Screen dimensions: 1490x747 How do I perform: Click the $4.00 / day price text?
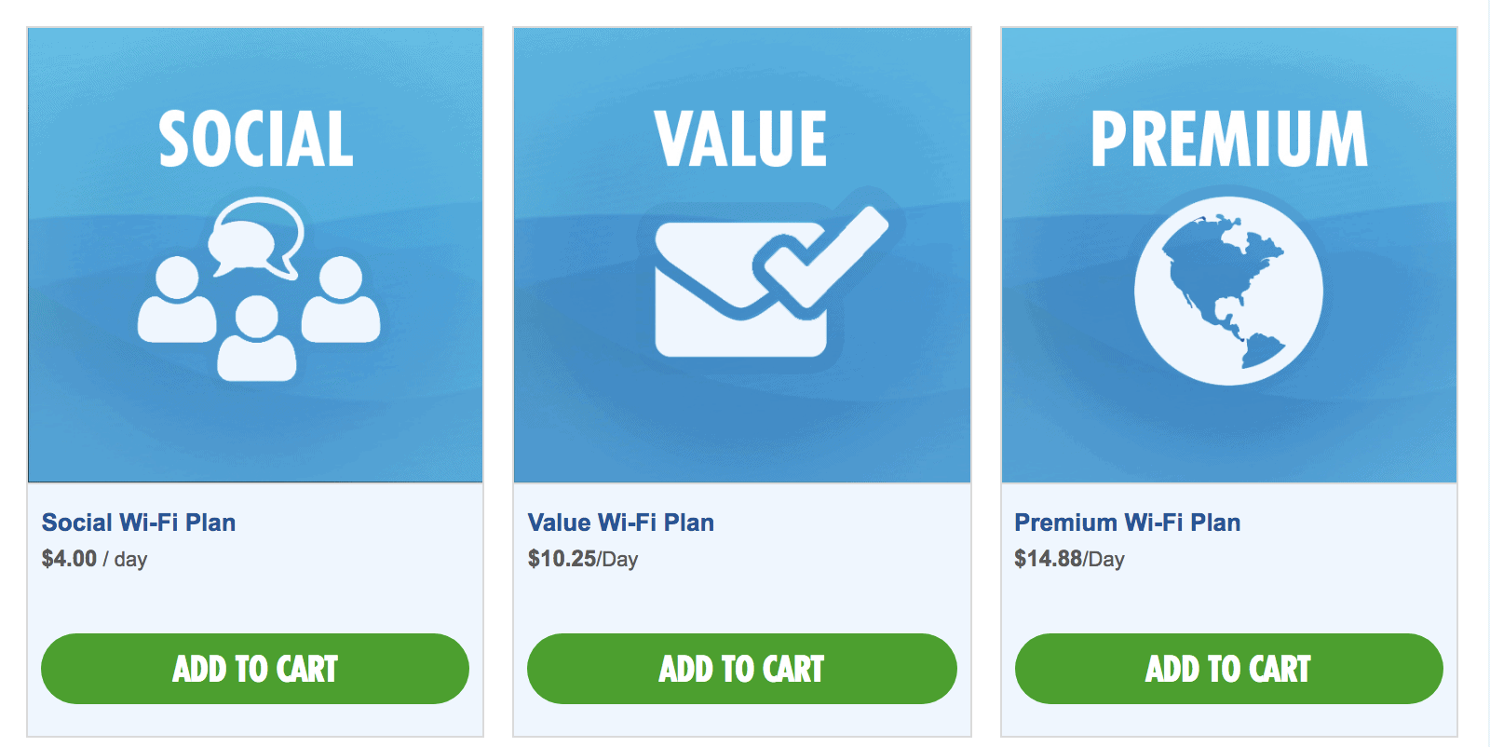point(95,559)
